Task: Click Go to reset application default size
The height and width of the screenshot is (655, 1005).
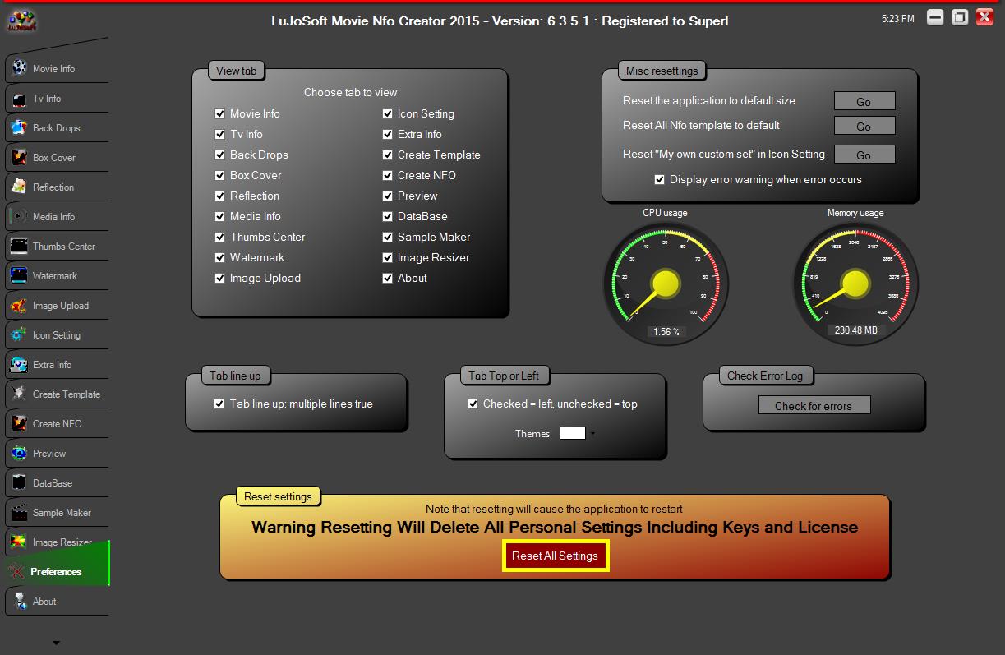Action: tap(864, 101)
